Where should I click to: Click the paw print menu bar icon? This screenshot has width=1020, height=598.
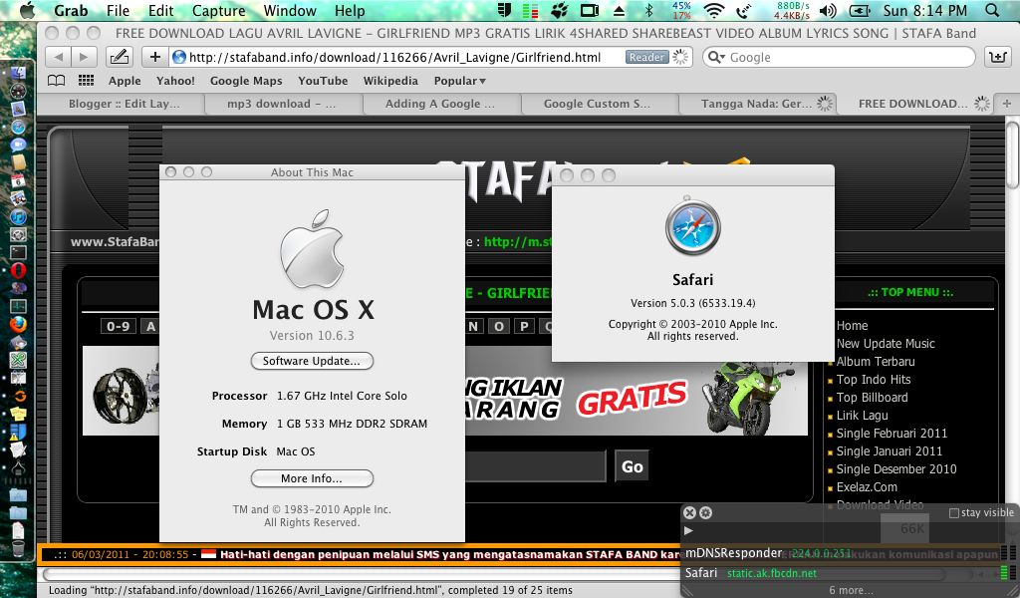[560, 10]
